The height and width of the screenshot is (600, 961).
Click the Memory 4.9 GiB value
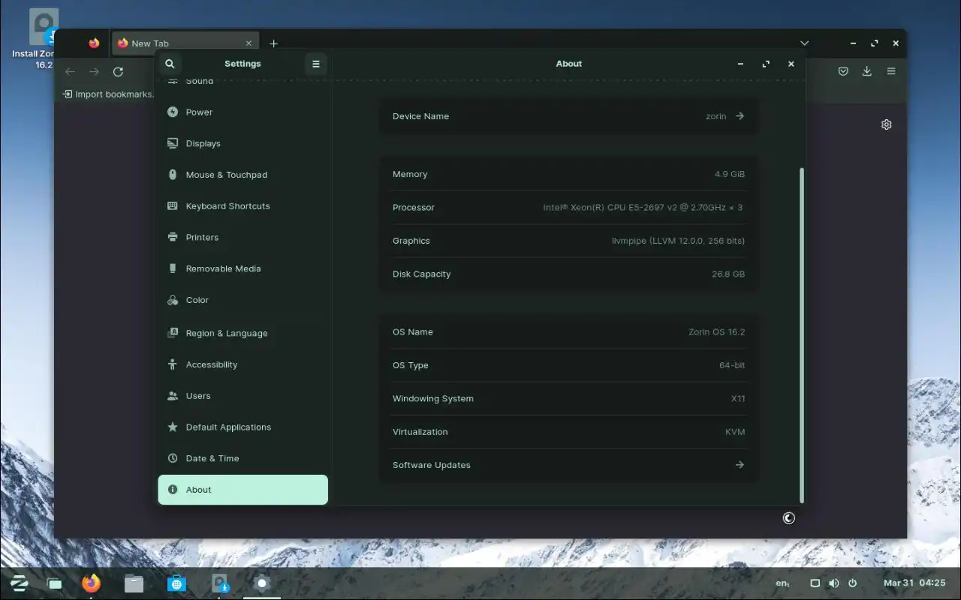[x=730, y=174]
